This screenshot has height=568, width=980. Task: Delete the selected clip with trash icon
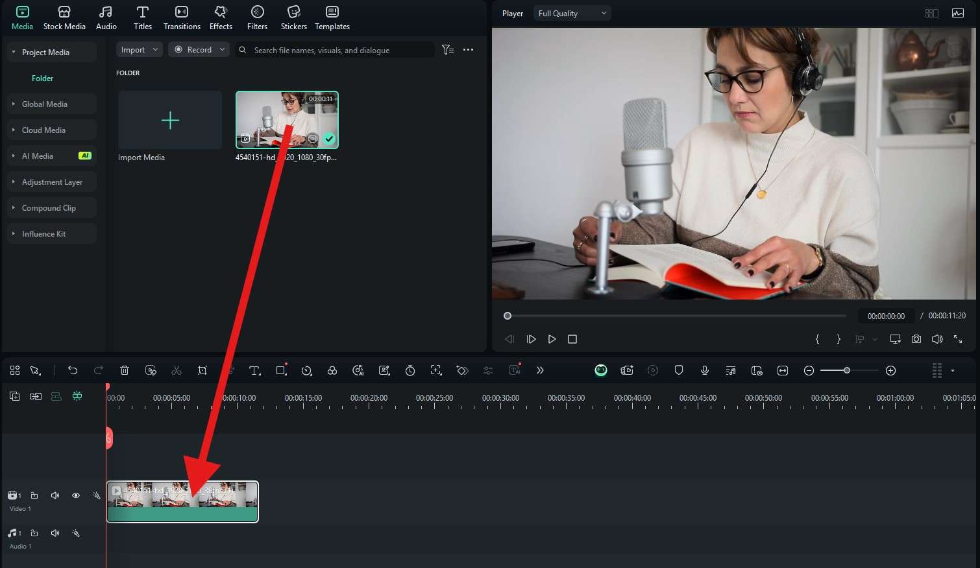(125, 370)
